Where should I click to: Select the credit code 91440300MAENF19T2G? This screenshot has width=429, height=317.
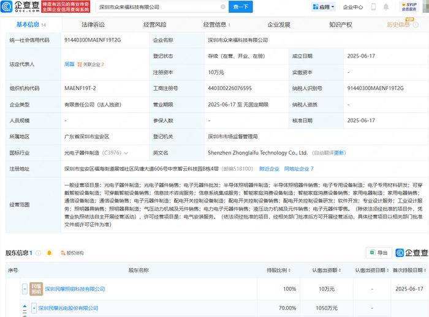[93, 40]
